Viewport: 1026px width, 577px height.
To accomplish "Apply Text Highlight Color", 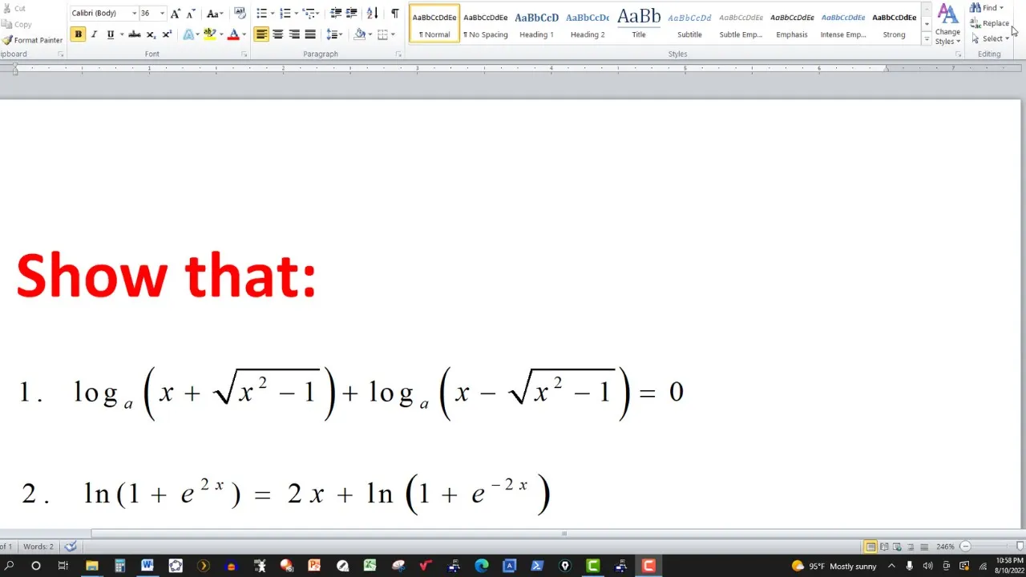I will (x=209, y=34).
